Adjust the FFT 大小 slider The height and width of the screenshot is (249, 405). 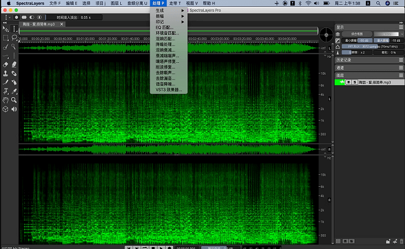click(x=358, y=47)
